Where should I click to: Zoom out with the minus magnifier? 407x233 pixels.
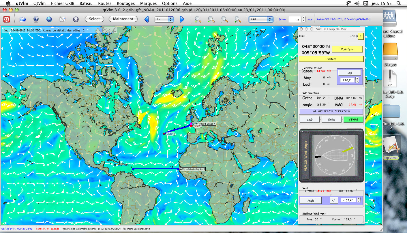211,19
